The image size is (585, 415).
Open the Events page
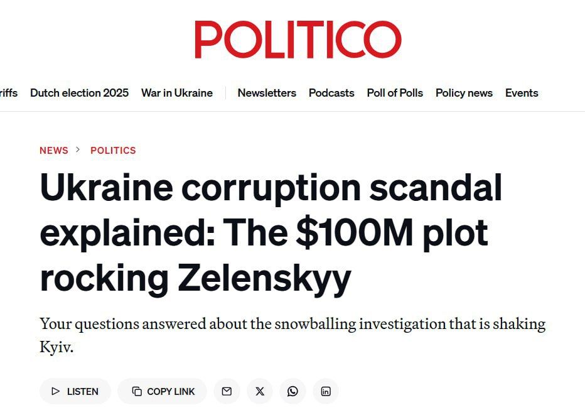pos(522,93)
